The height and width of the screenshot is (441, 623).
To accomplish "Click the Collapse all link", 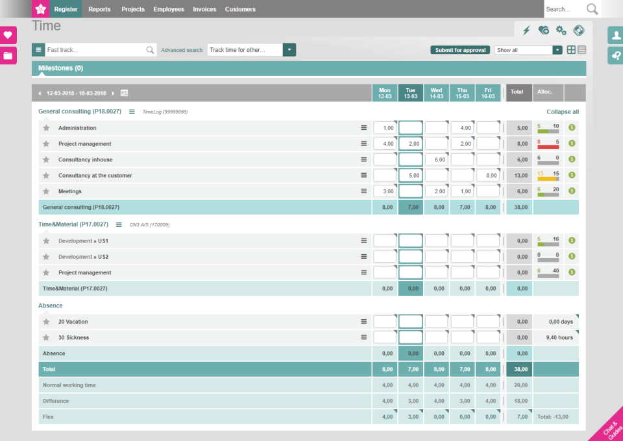I will tap(562, 112).
